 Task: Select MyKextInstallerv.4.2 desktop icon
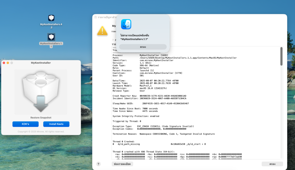coord(51,18)
